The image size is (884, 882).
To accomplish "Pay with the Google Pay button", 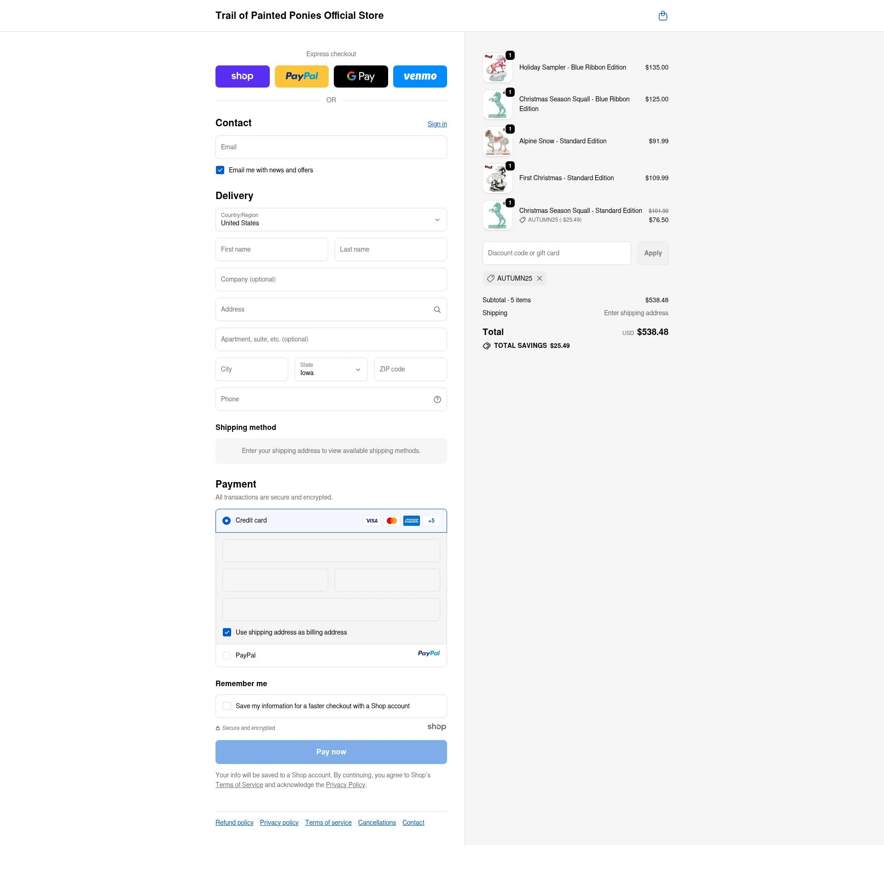I will pyautogui.click(x=361, y=76).
